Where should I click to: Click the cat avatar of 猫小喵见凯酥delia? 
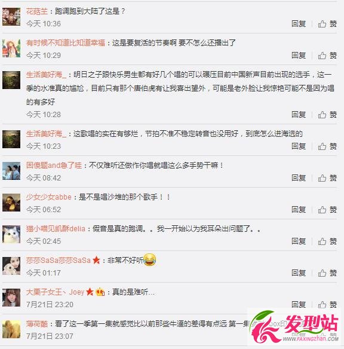click(x=11, y=234)
